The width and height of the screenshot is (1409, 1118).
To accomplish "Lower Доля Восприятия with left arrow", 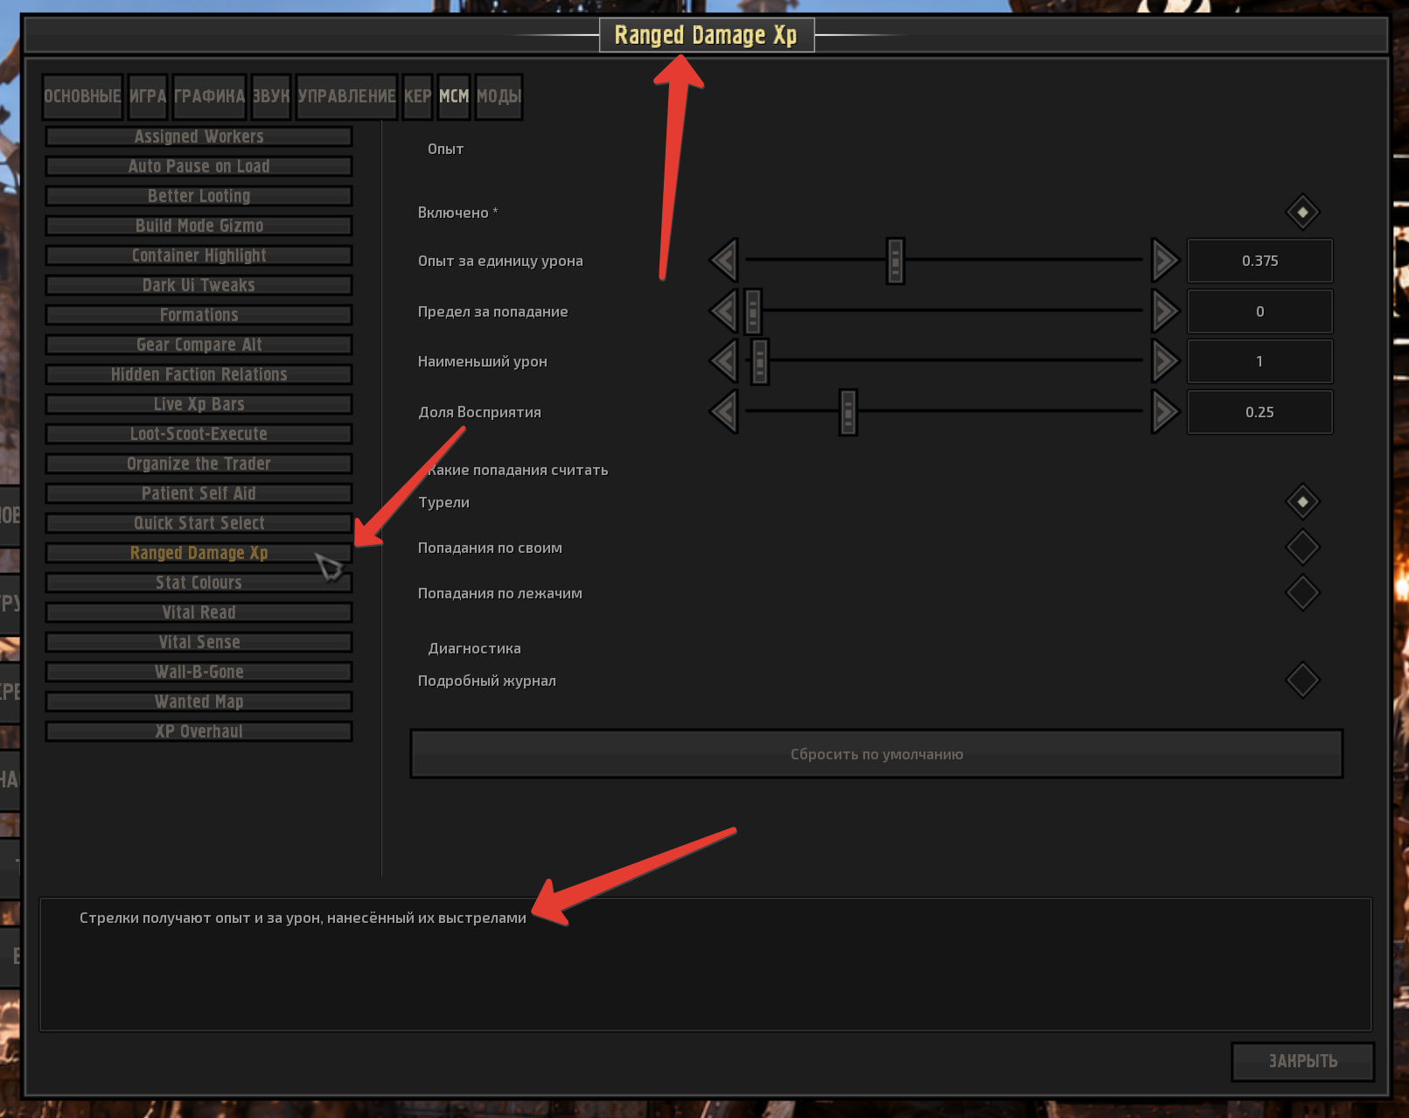I will click(x=724, y=412).
